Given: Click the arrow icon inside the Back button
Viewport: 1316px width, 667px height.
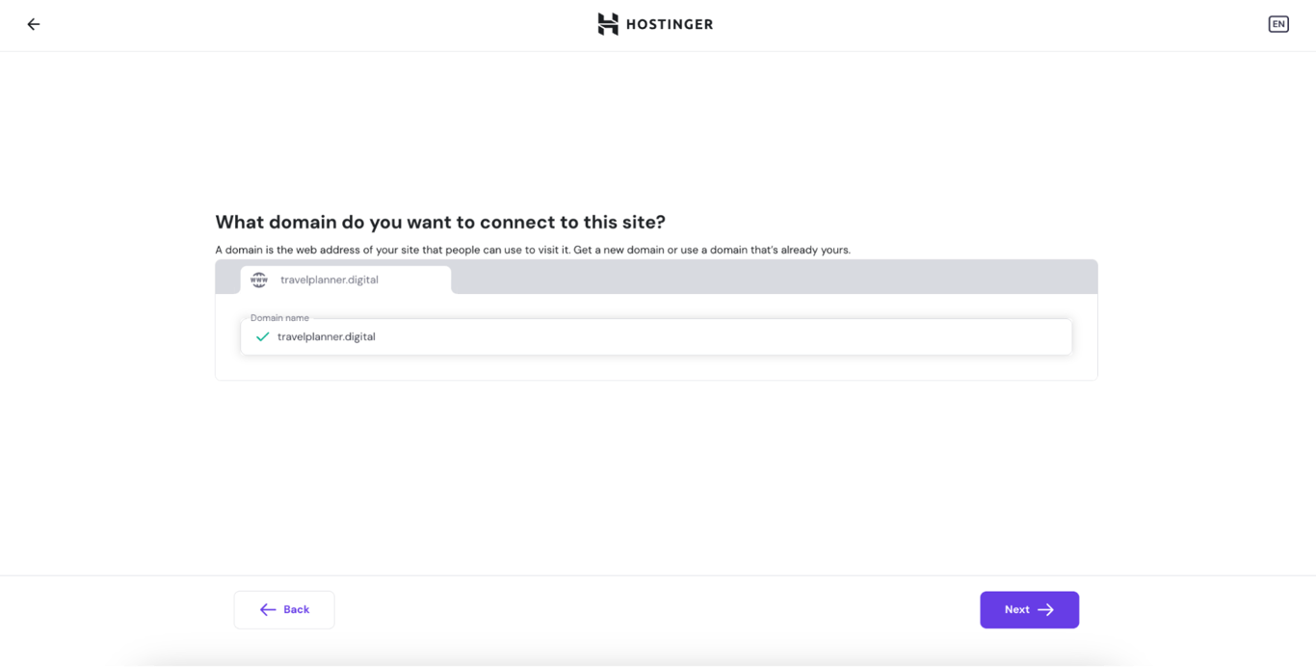Looking at the screenshot, I should (x=267, y=609).
